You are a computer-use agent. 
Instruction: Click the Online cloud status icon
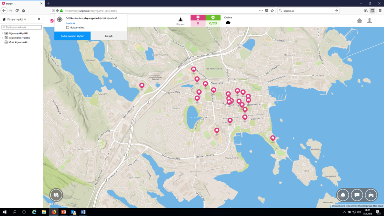(x=228, y=22)
